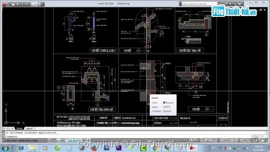Screen dimensions: 270x152
Task: Click the Redo arrow icon
Action: (x=33, y=4)
